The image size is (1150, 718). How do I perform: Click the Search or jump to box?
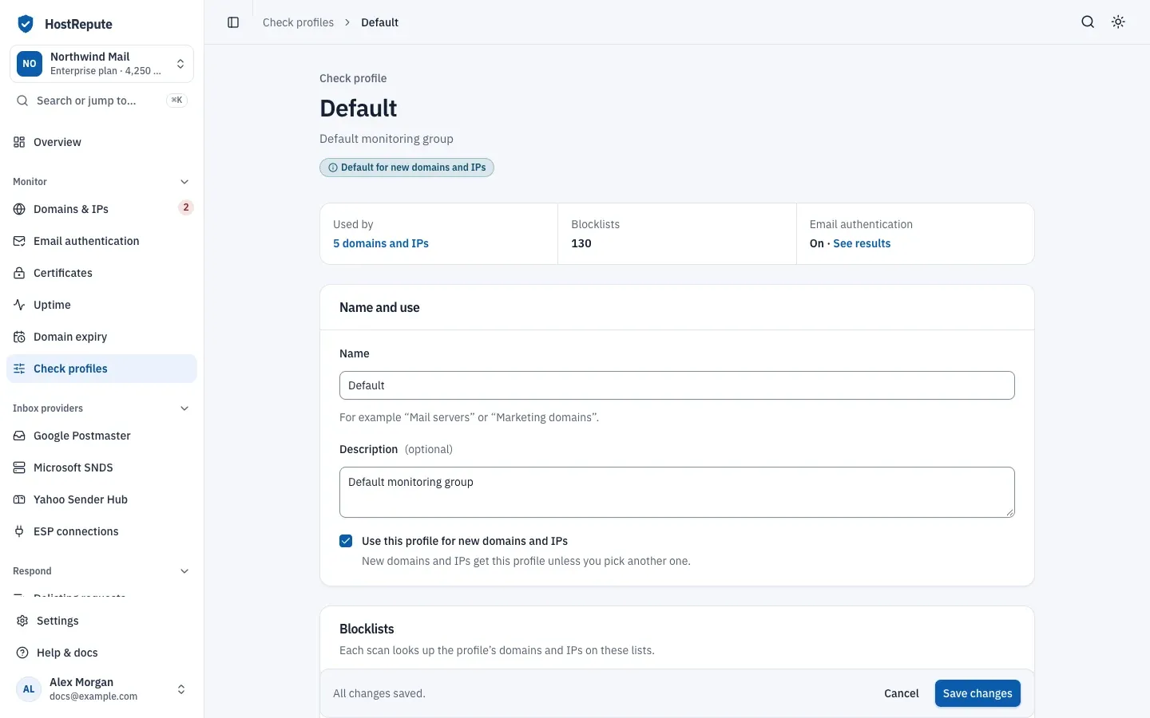pos(101,101)
